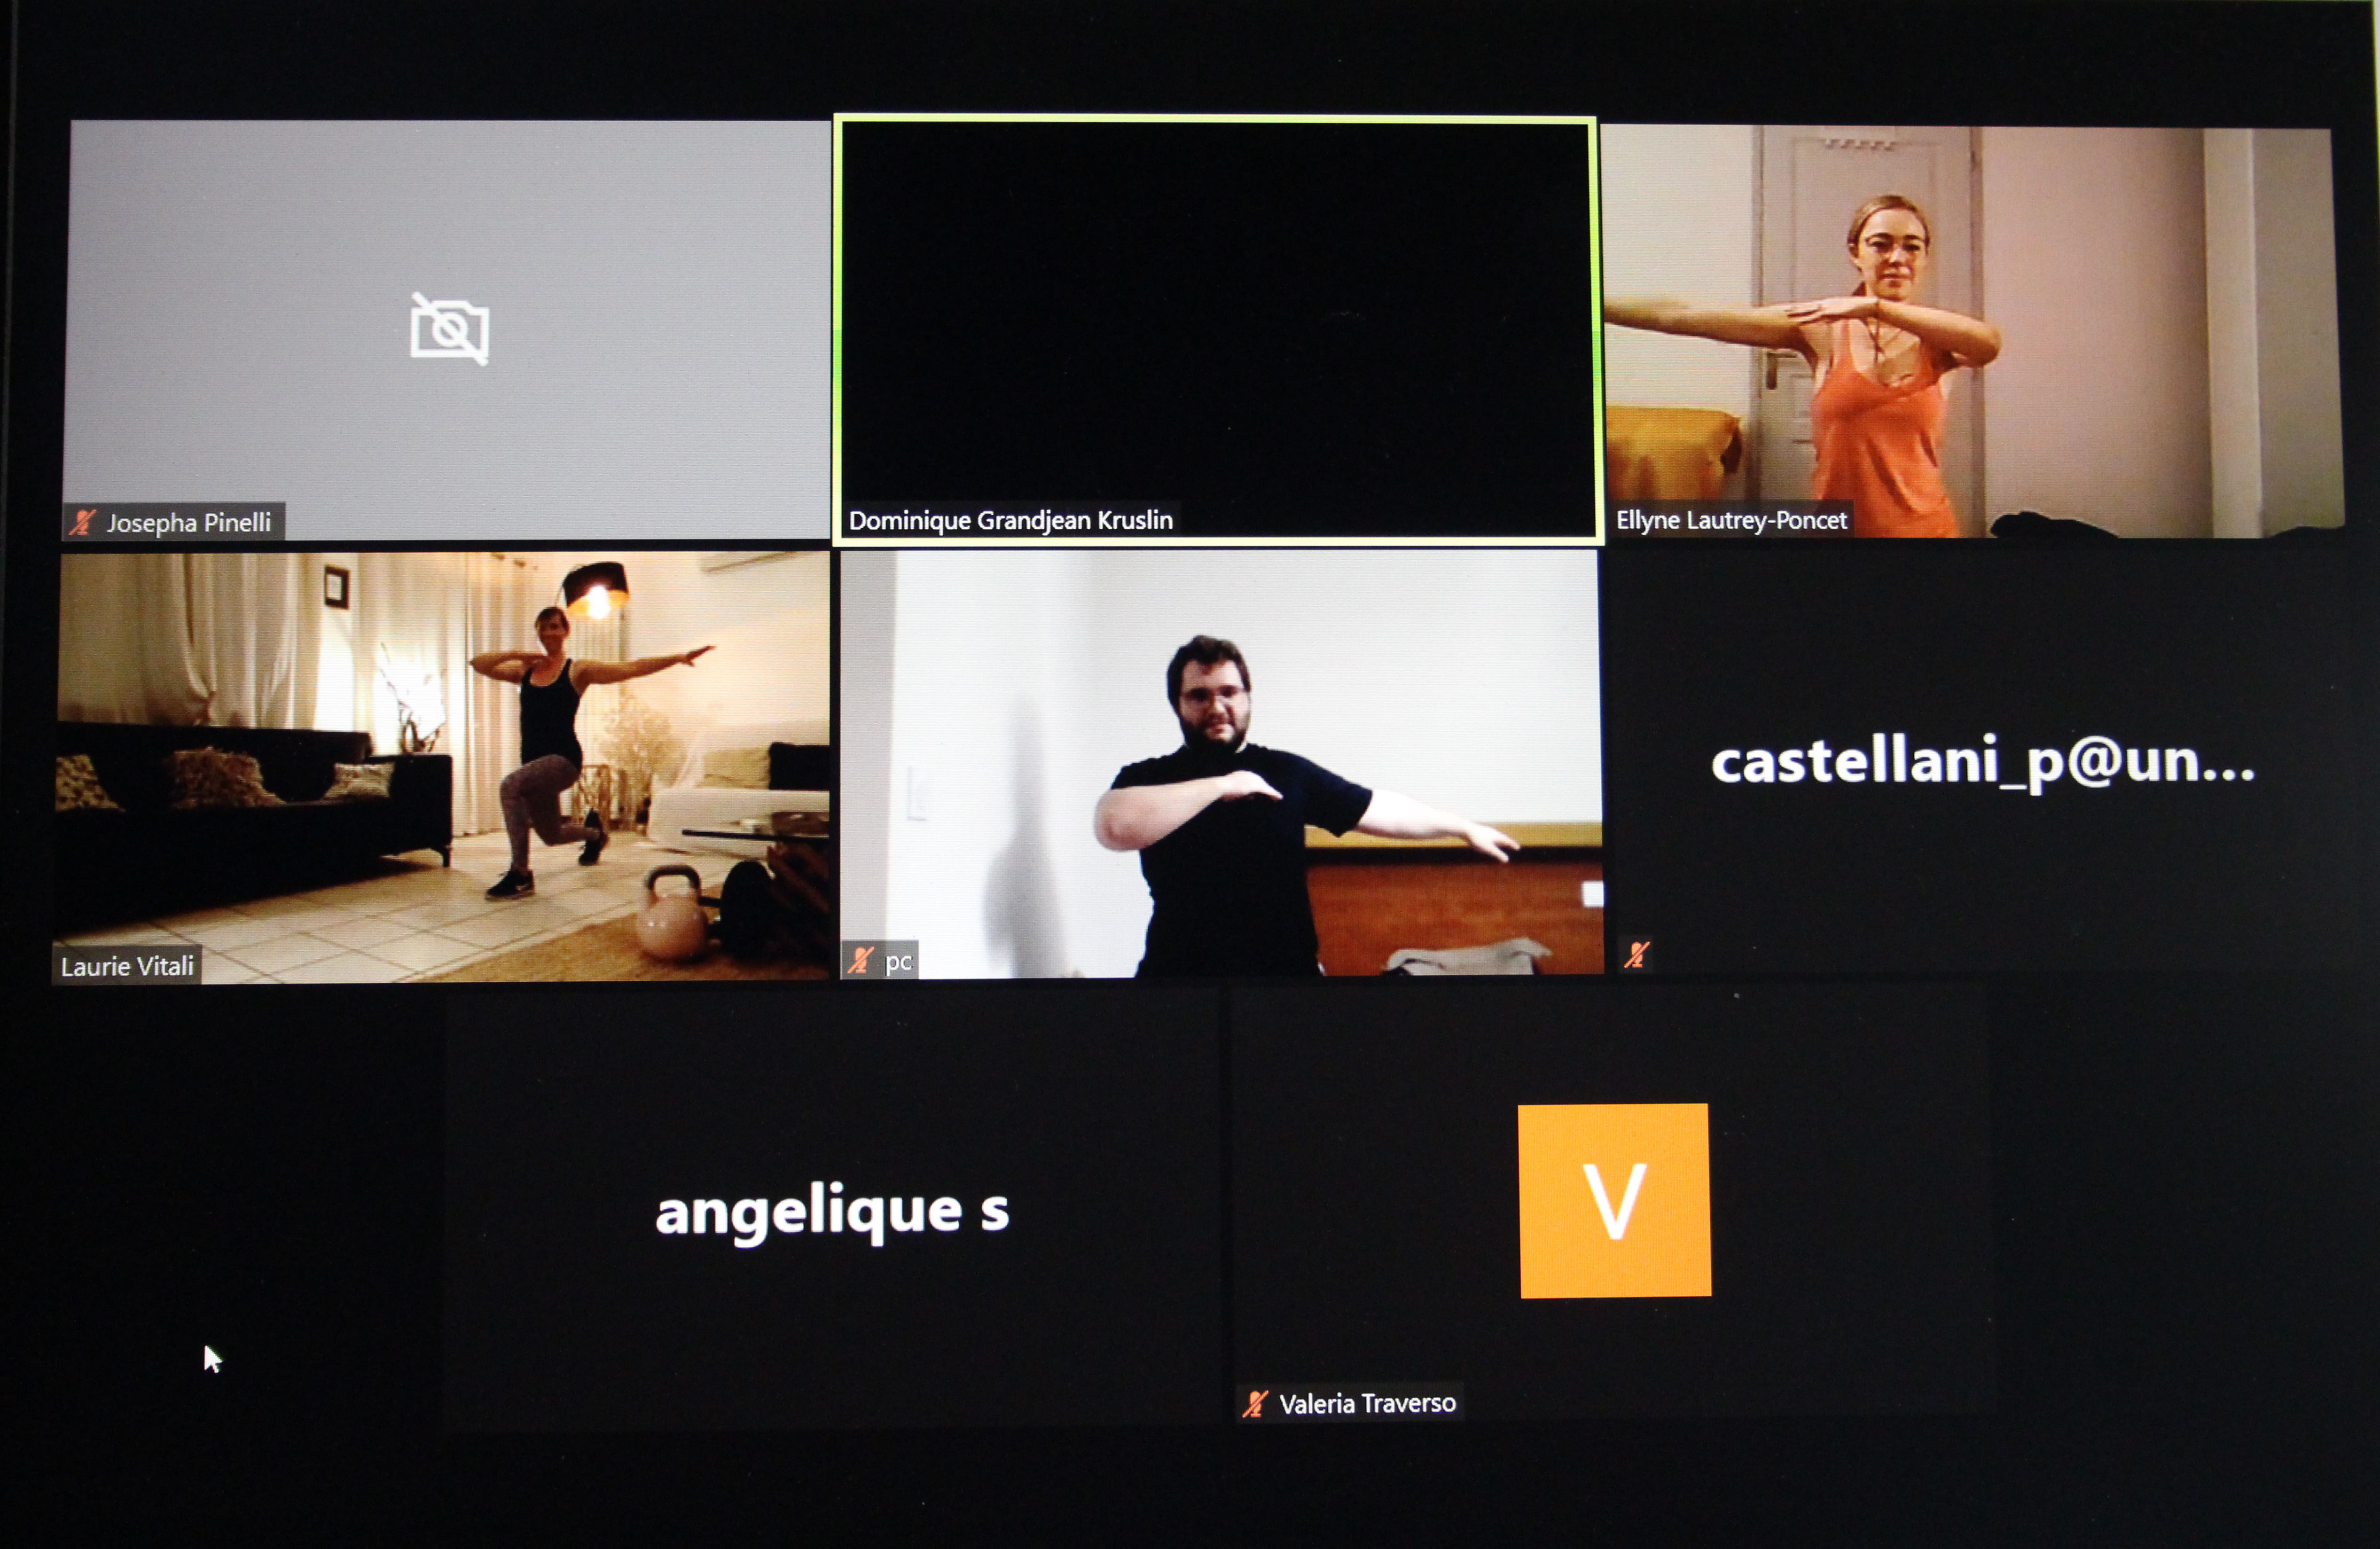The width and height of the screenshot is (2380, 1549).
Task: Click Josepha Pinelli's gray video-off tile
Action: [x=250, y=250]
